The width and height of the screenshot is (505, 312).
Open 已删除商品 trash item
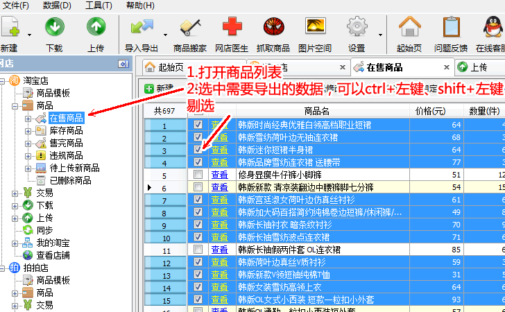(x=70, y=180)
